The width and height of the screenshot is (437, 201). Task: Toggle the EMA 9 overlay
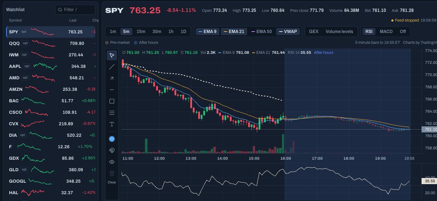point(207,32)
